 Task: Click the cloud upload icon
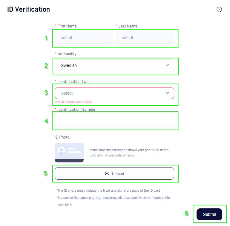pos(107,173)
